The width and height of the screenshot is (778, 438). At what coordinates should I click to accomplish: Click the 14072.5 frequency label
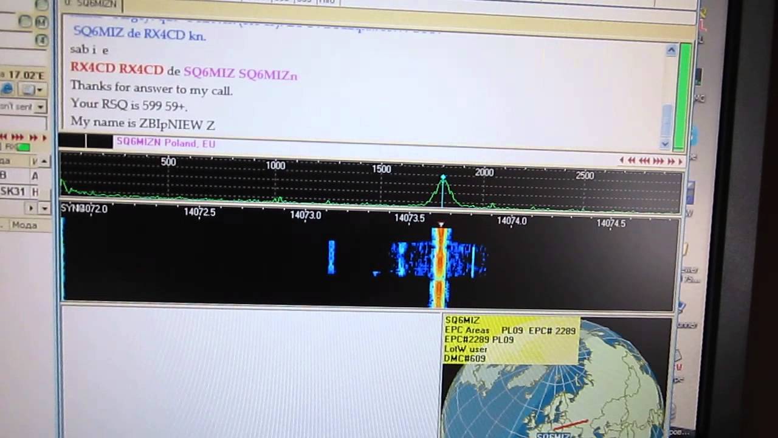point(200,212)
